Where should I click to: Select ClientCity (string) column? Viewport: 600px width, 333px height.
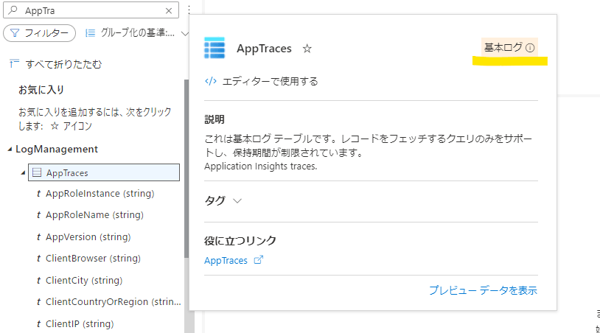point(84,281)
